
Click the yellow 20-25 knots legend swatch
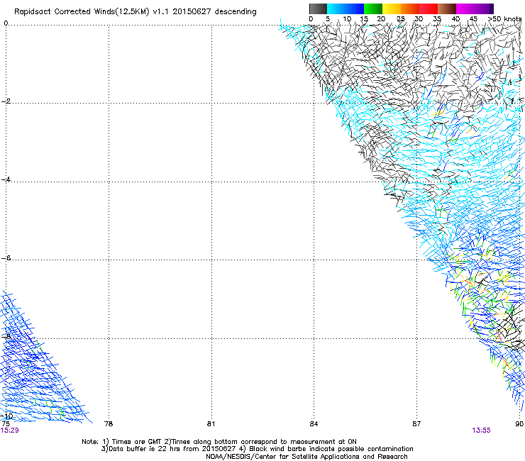[x=392, y=9]
